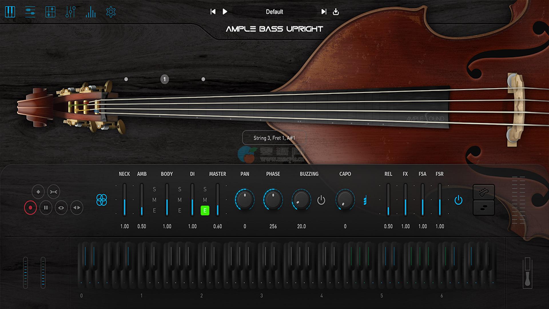
Task: Click the play button beside the preset name
Action: tap(225, 12)
